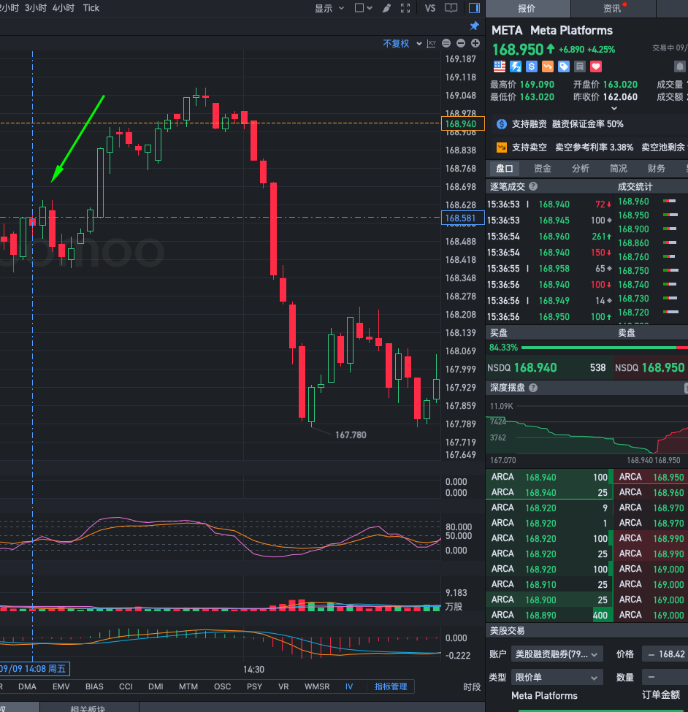Click the 时段 session button

click(x=472, y=687)
